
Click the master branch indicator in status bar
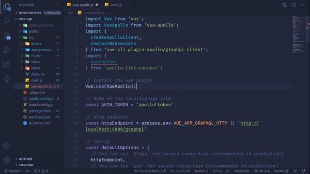coord(13,171)
